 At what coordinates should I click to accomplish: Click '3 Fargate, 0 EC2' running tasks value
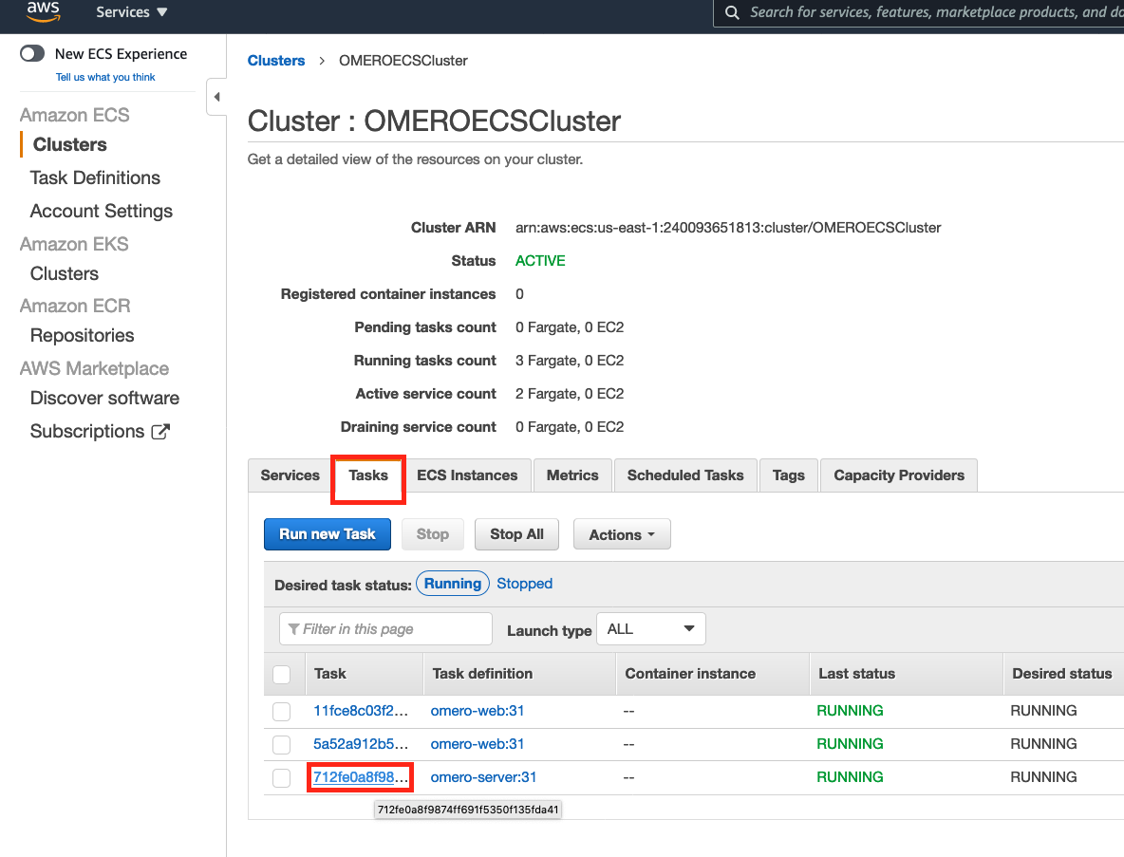[x=570, y=361]
